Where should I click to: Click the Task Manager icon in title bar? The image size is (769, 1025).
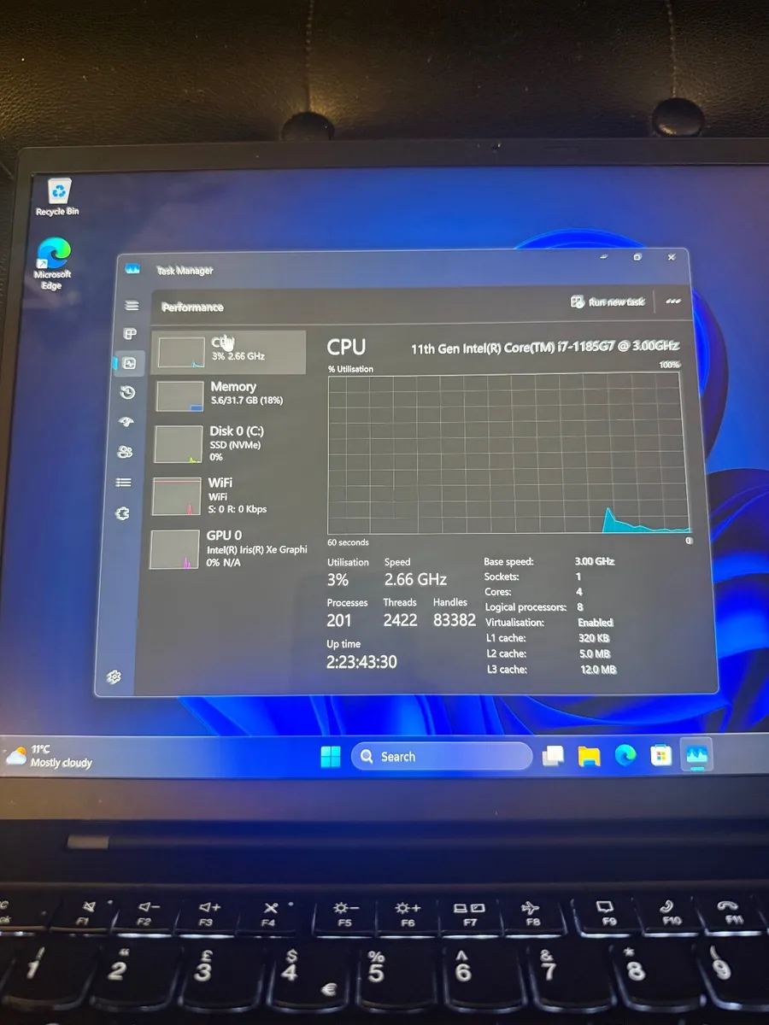[132, 268]
